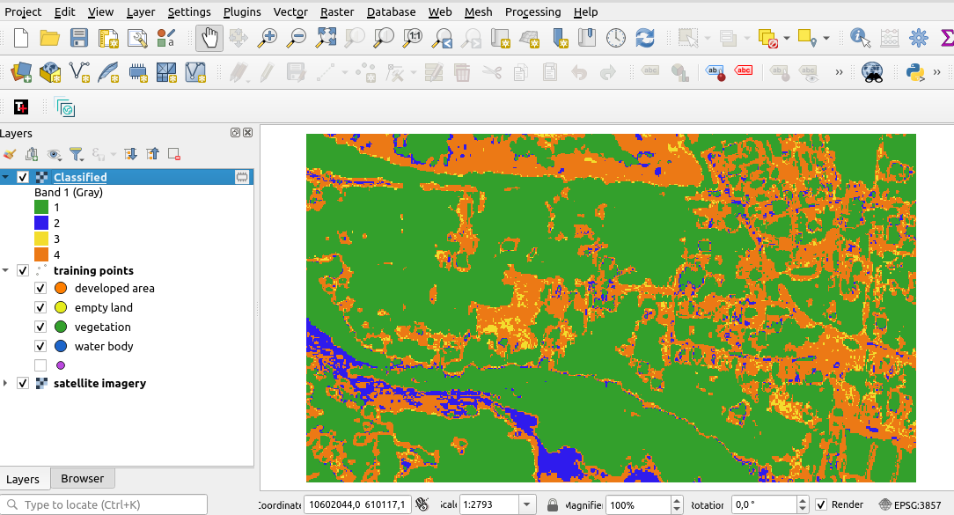Switch to the Browser tab
Viewport: 954px width, 515px height.
82,478
